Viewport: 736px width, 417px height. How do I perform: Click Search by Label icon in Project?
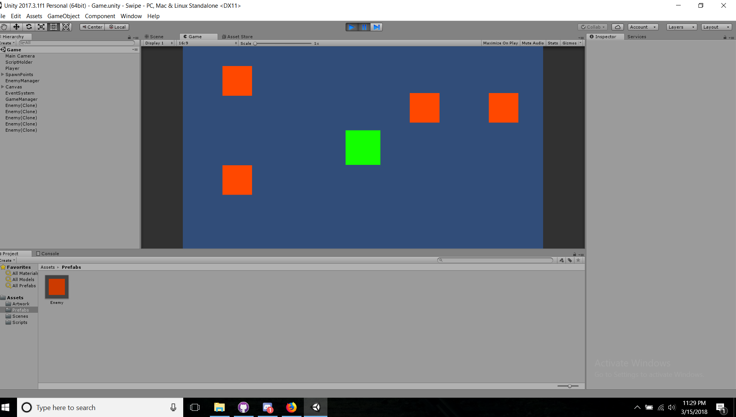pyautogui.click(x=570, y=260)
